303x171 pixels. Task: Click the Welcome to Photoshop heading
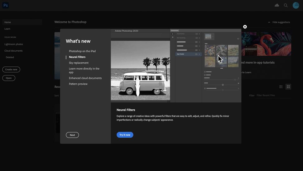(70, 22)
